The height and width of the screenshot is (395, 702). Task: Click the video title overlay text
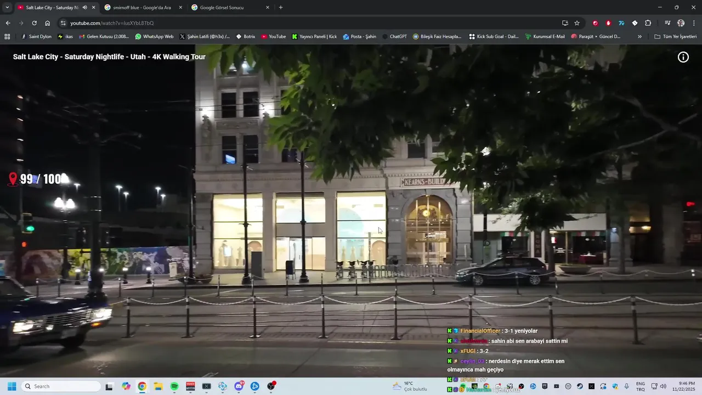coord(109,57)
